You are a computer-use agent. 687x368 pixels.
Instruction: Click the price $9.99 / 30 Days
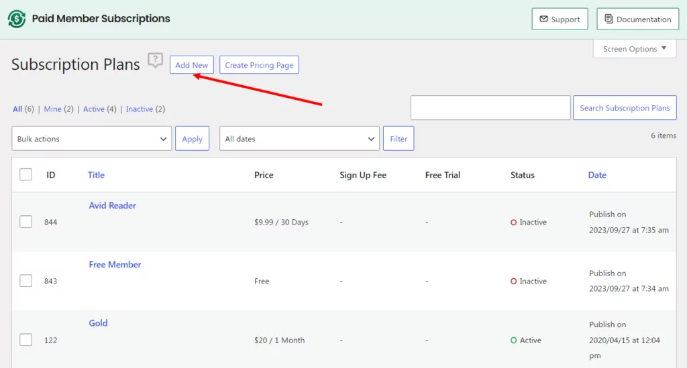click(x=281, y=223)
